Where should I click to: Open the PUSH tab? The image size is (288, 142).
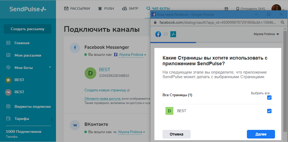pyautogui.click(x=106, y=9)
